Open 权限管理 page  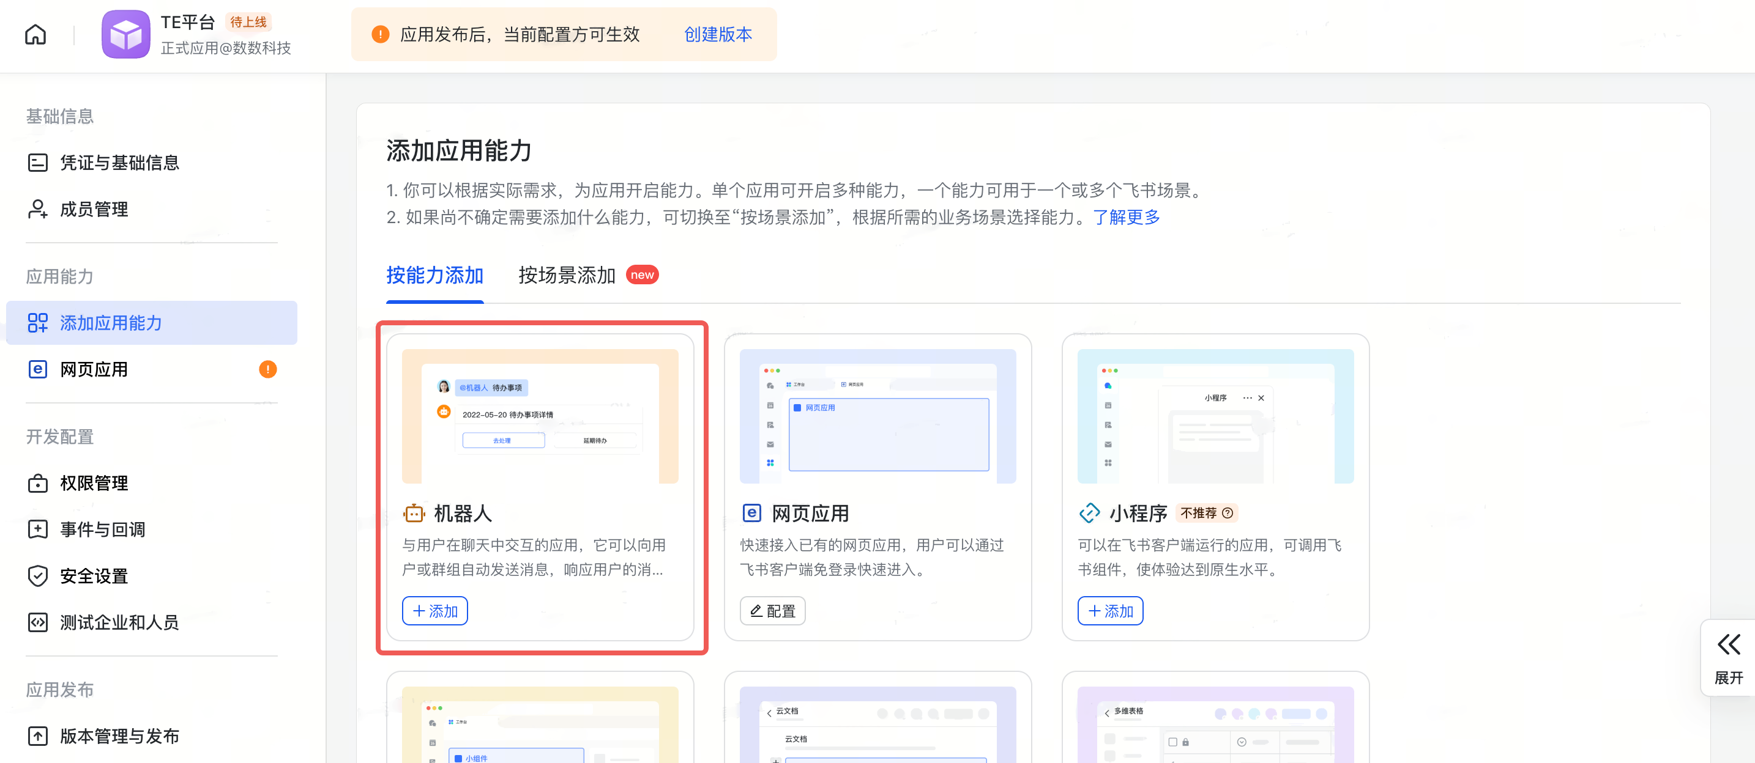pyautogui.click(x=151, y=483)
